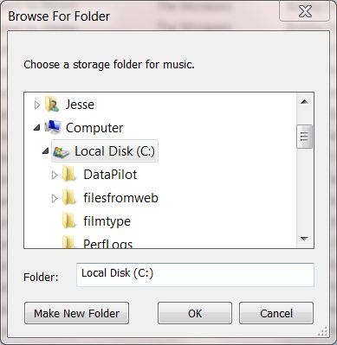Select the filmtype folder label
The width and height of the screenshot is (337, 345).
click(x=107, y=221)
